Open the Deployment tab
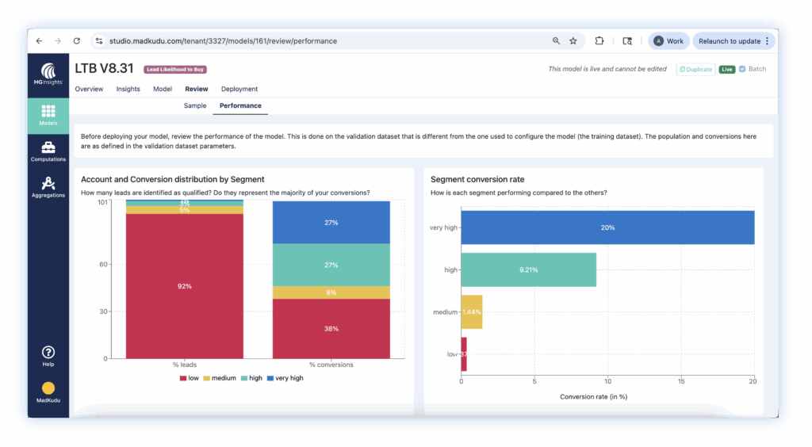This screenshot has width=812, height=447. tap(239, 89)
